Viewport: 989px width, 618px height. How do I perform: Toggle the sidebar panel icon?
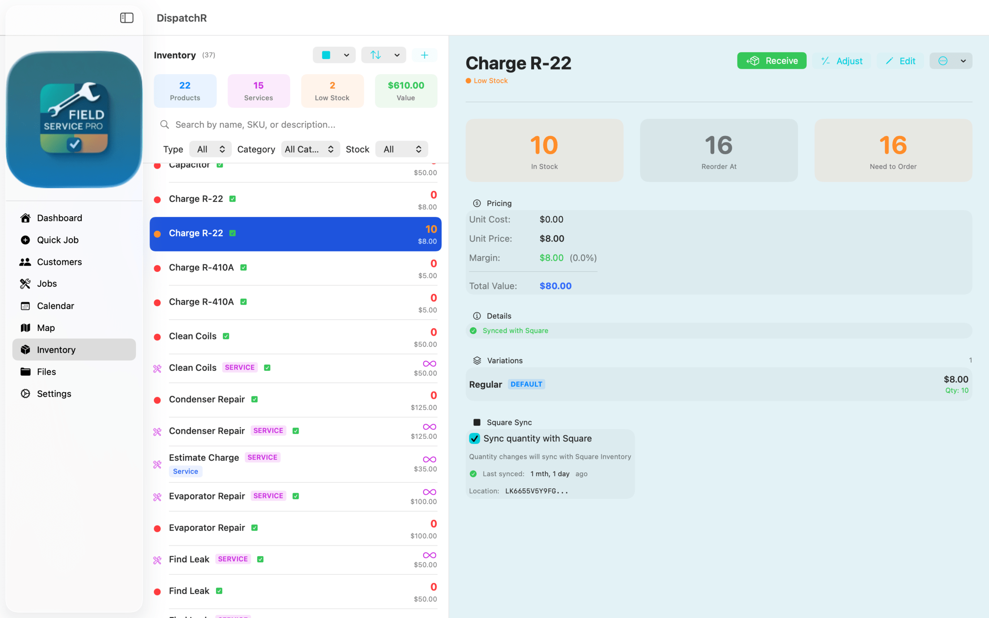pyautogui.click(x=127, y=18)
